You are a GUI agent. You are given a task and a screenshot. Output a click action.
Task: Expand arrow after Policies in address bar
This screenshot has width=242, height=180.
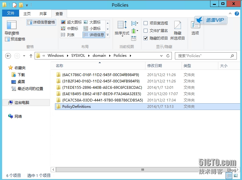[x=131, y=56]
